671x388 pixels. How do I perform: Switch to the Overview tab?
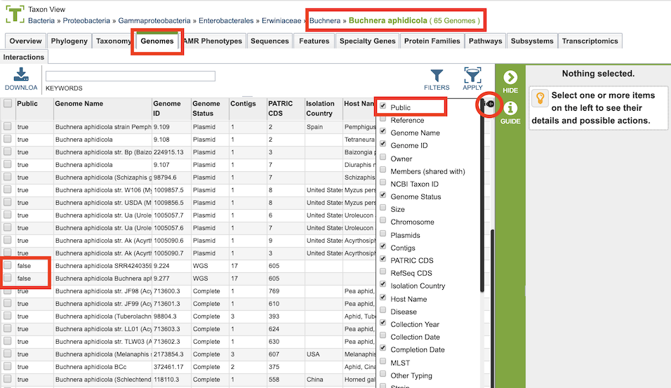point(26,41)
